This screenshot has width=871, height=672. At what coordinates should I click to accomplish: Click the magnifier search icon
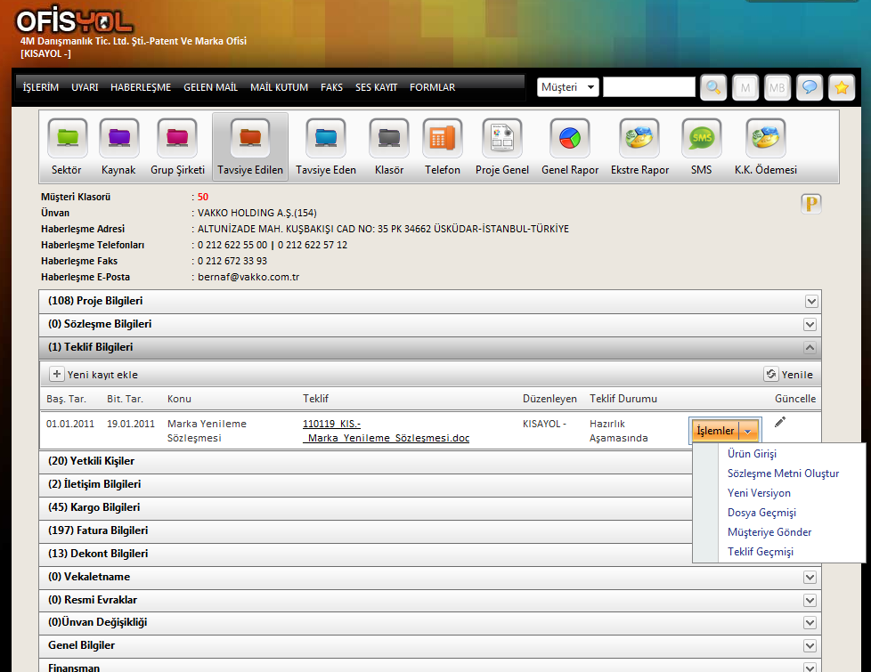tap(713, 87)
